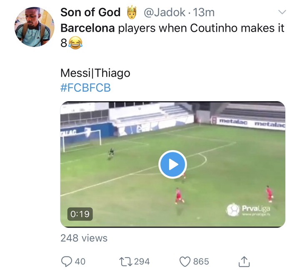Click the 13m timestamp
The width and height of the screenshot is (300, 271).
(204, 13)
